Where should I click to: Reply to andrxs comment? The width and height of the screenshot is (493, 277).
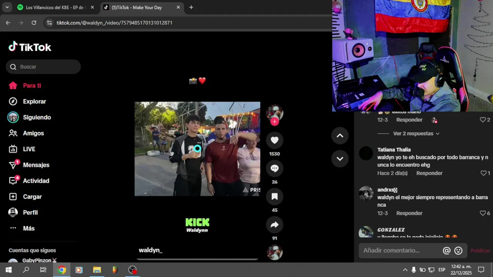[409, 213]
